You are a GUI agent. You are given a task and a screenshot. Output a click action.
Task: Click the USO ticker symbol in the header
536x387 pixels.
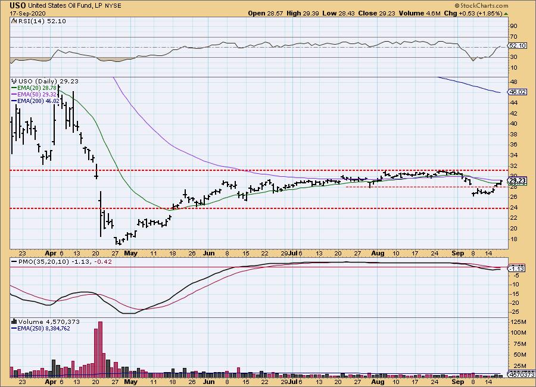click(17, 5)
